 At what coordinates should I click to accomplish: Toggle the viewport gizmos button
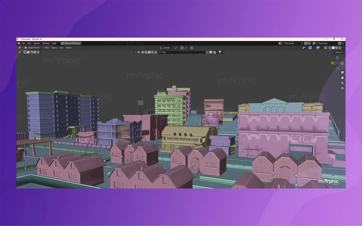310,48
